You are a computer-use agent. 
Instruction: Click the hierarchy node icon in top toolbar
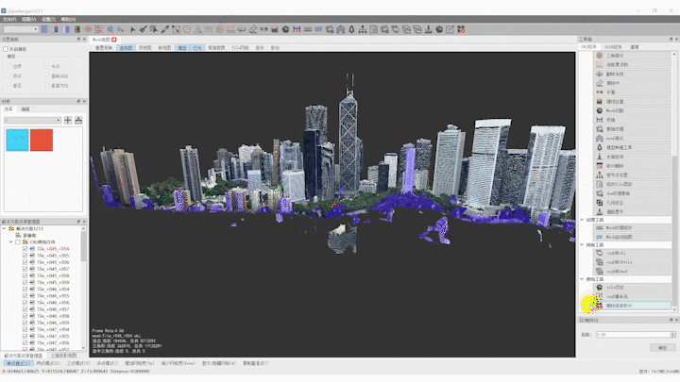[363, 29]
